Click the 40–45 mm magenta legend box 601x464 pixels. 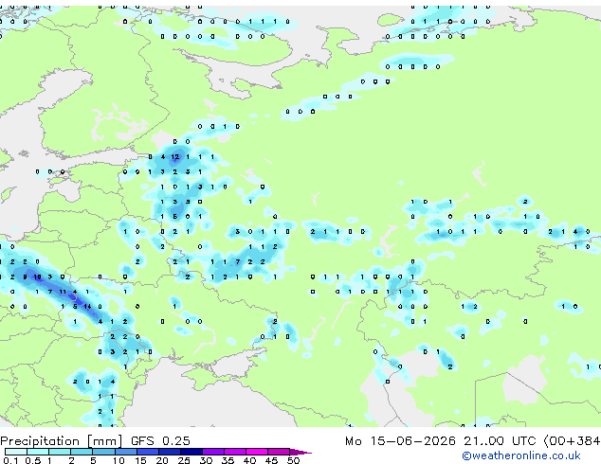coord(257,452)
